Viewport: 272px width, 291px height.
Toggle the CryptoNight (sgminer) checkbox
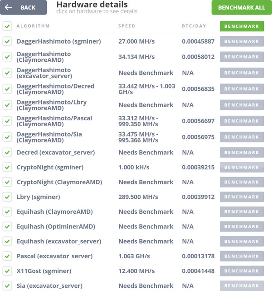[7, 168]
